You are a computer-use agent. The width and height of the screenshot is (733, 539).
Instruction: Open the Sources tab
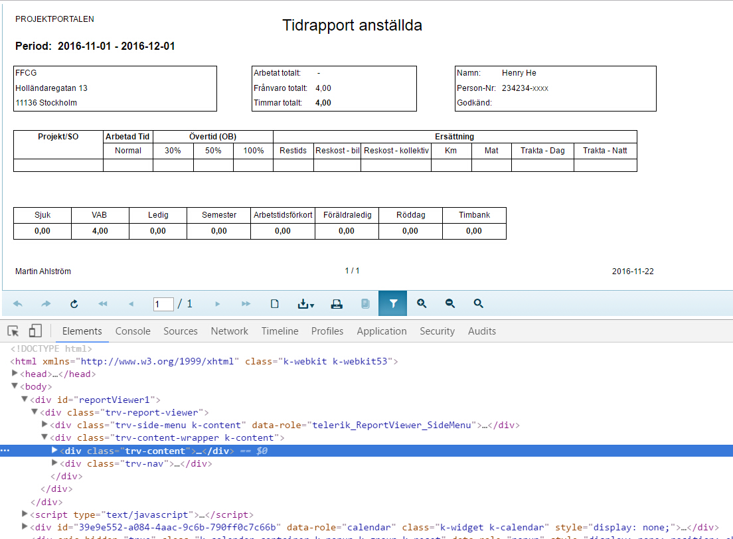(x=181, y=331)
